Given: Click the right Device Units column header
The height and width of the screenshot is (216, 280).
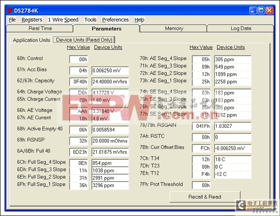Looking at the screenshot, I should point(231,47).
